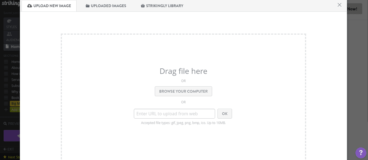Switch to the Upload New Image tab

pos(49,6)
